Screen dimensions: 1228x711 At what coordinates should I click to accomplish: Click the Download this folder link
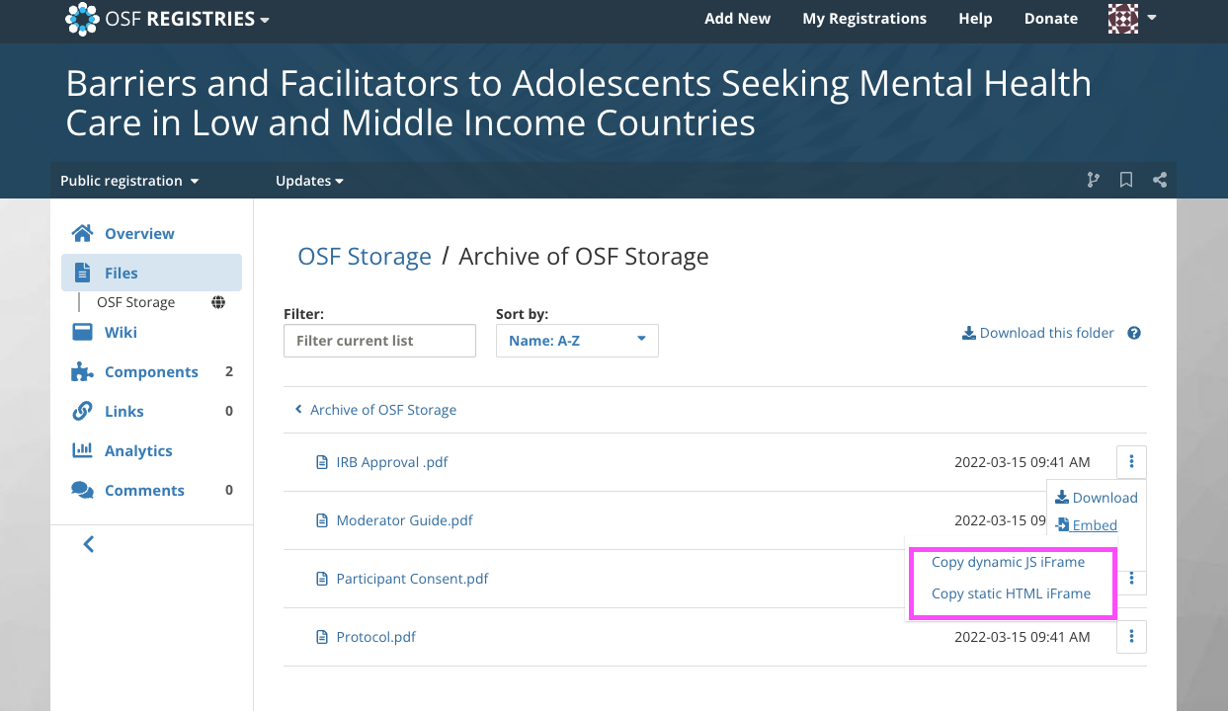[1038, 333]
